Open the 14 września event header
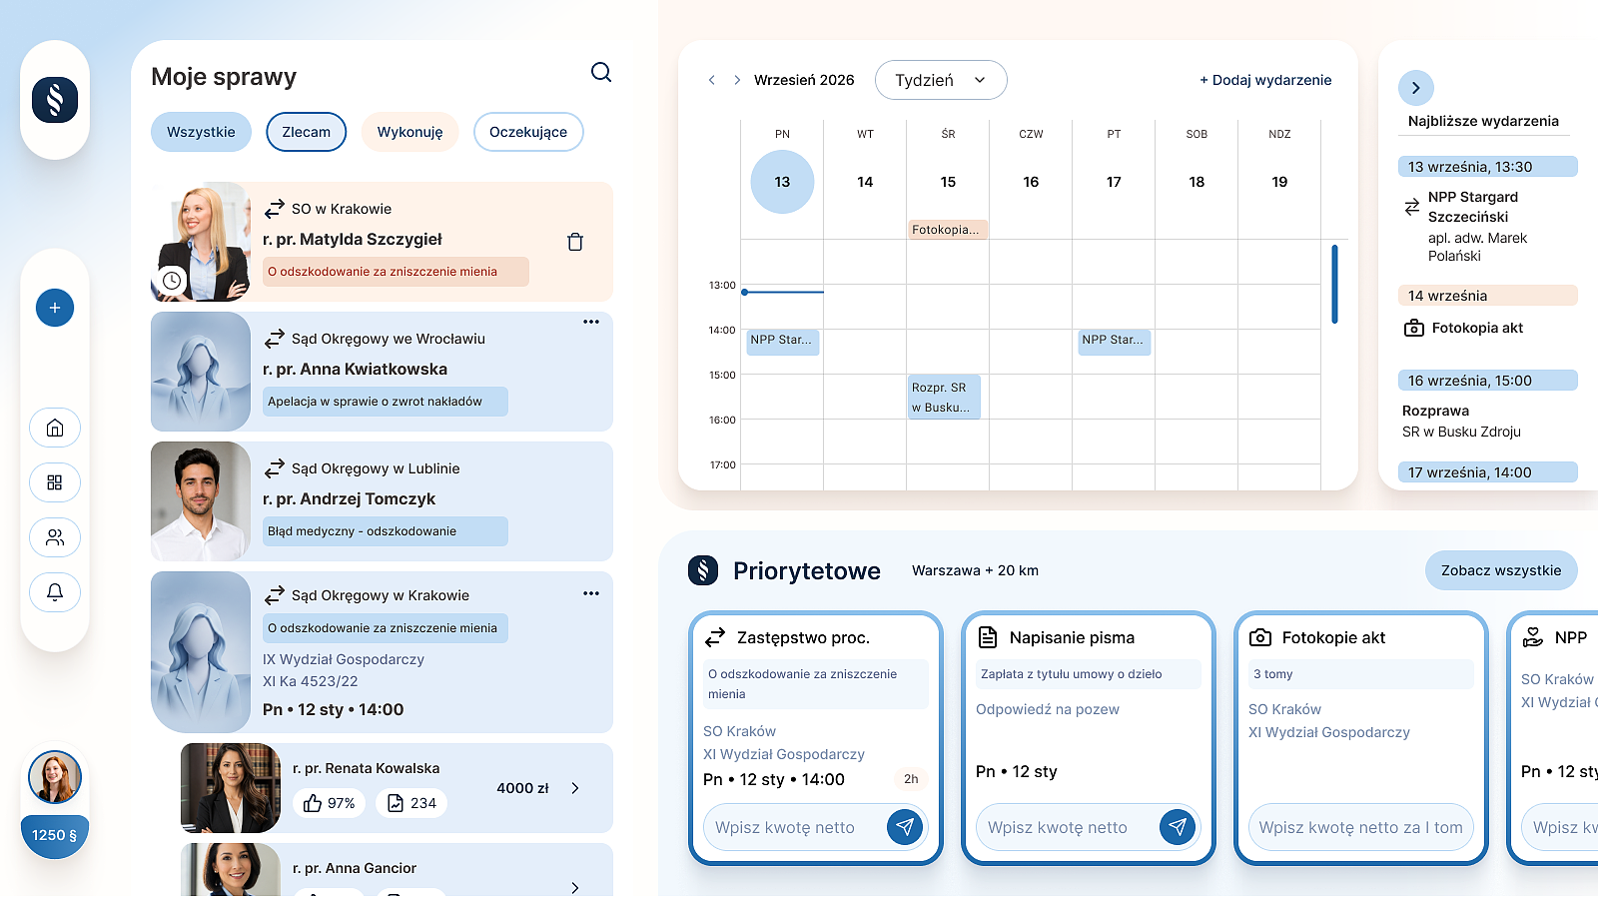1598x899 pixels. tap(1488, 296)
